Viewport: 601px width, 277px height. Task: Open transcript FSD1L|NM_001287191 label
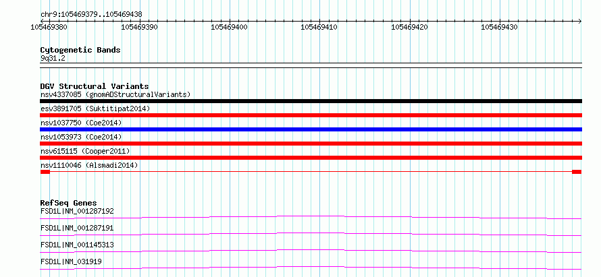coord(77,228)
